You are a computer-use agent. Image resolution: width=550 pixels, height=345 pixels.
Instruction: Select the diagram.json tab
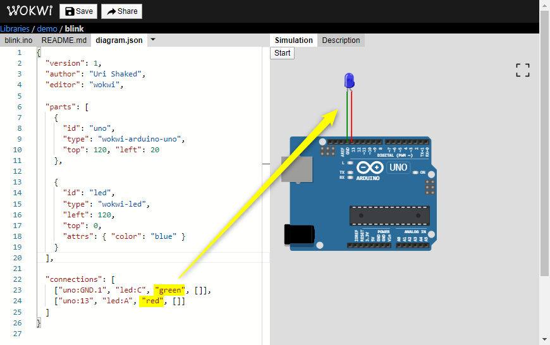[x=119, y=40]
